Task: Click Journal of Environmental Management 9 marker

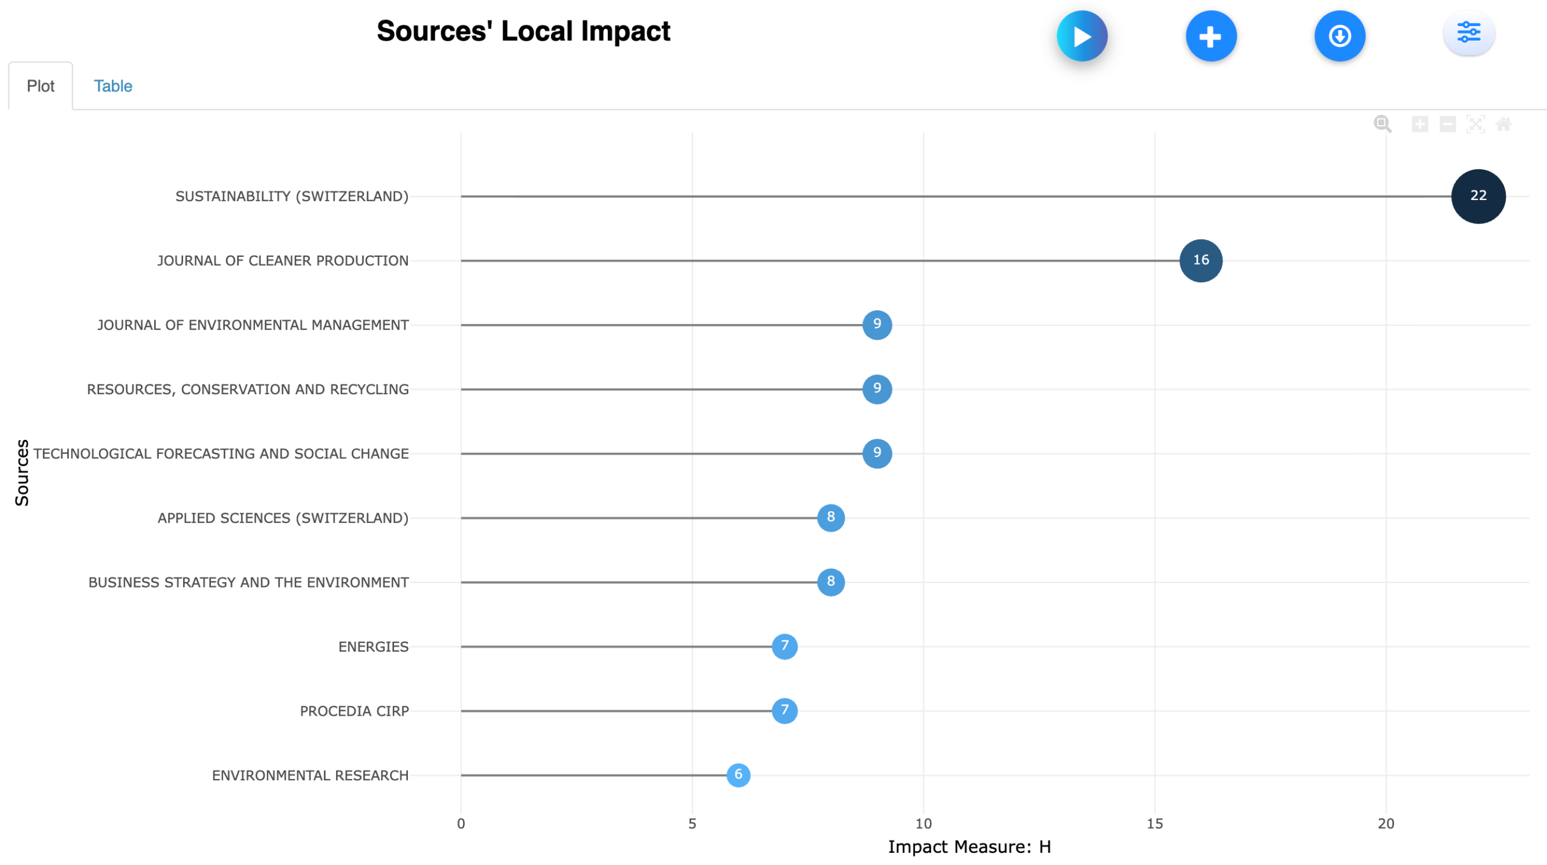Action: coord(877,325)
